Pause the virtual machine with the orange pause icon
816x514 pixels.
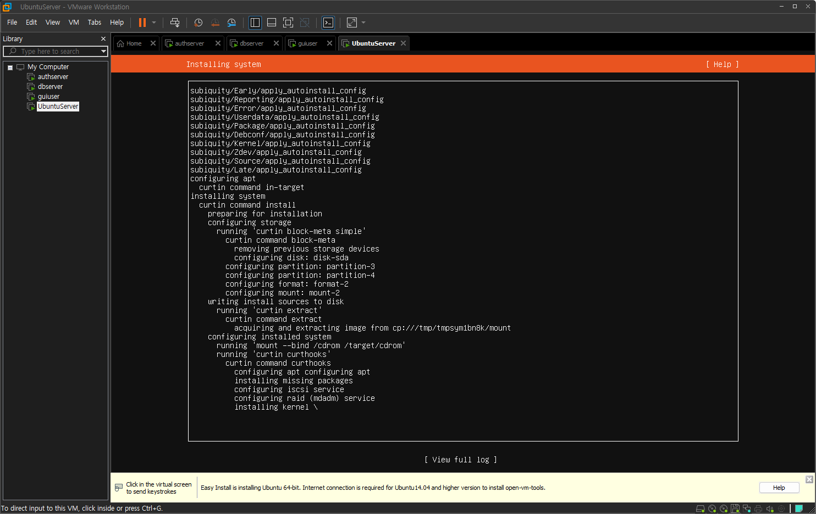click(x=142, y=23)
